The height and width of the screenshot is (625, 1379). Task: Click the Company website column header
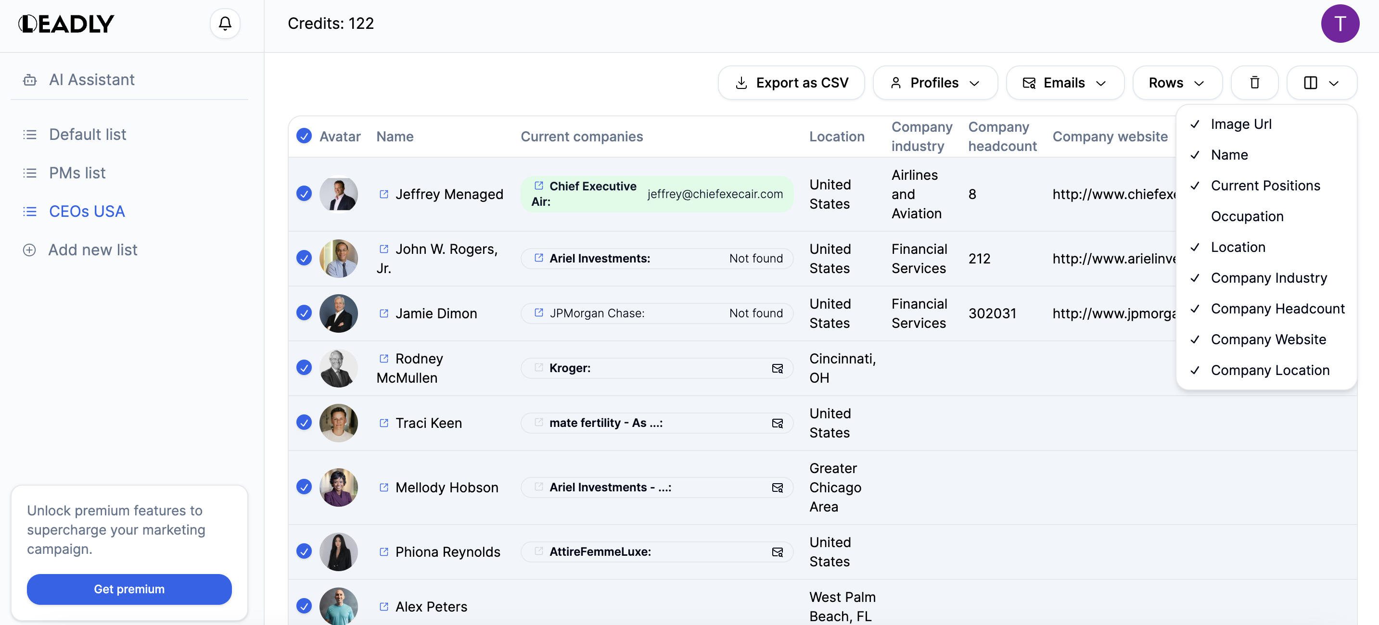click(1110, 137)
